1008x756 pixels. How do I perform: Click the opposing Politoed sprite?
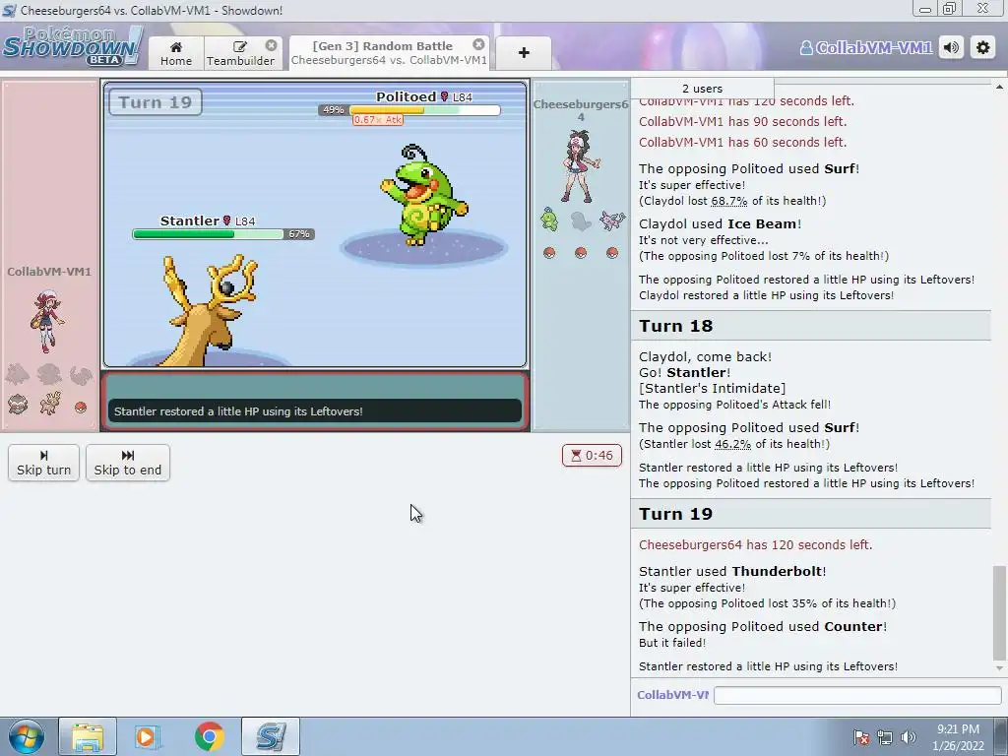tap(424, 195)
